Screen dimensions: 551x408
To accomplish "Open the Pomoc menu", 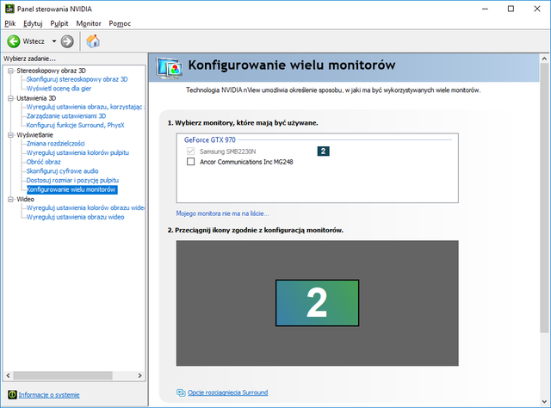I will pyautogui.click(x=120, y=23).
